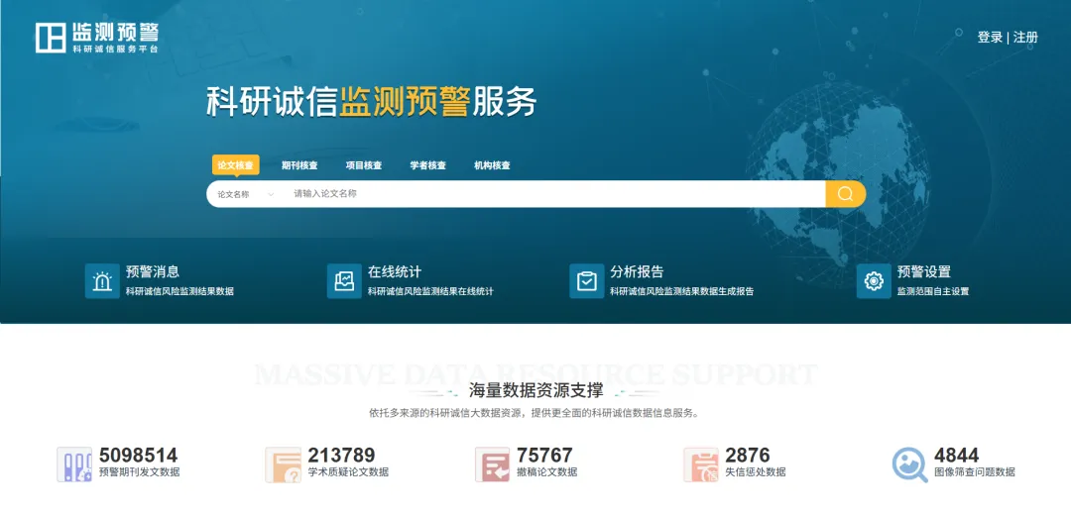Click the 学术质疑论文数据 icon
1071x515 pixels.
pyautogui.click(x=283, y=464)
